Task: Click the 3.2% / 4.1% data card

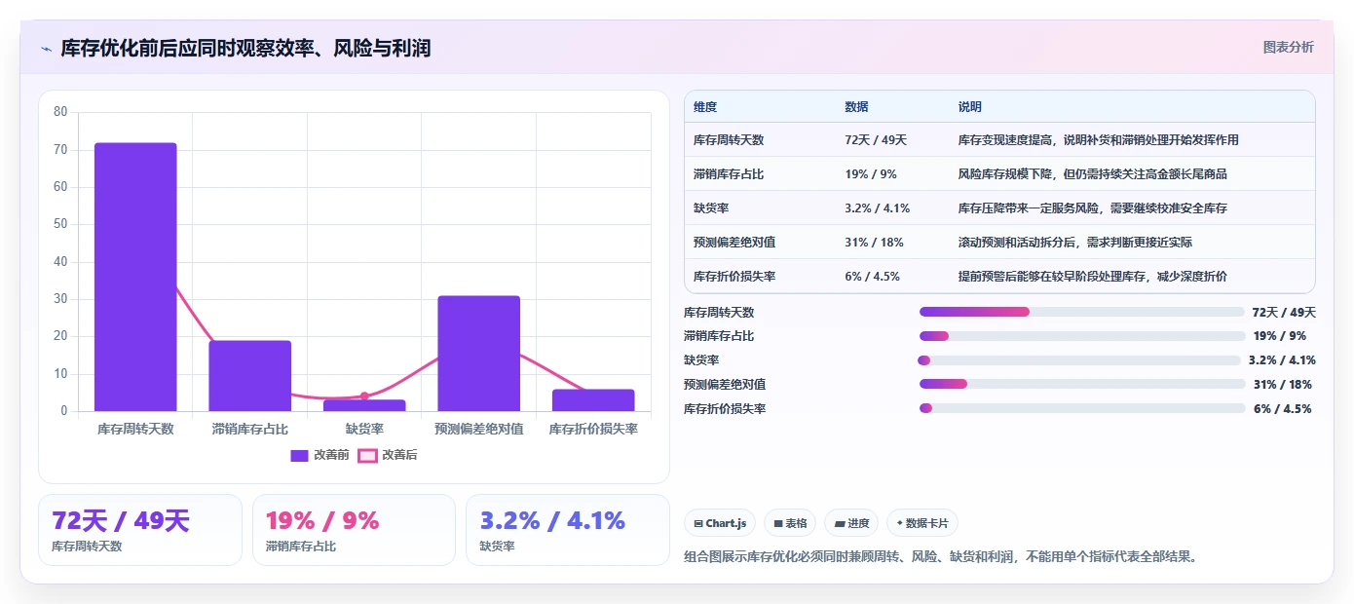Action: click(x=568, y=530)
